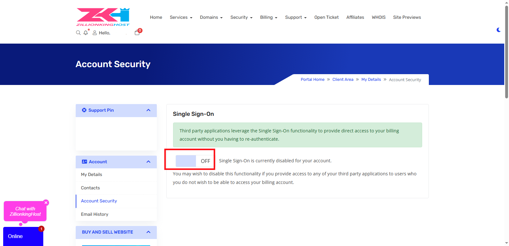Viewport: 509px width, 246px height.
Task: Open the Billing dropdown menu
Action: [268, 18]
